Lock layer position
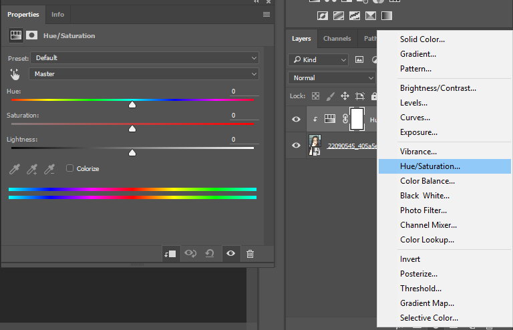The height and width of the screenshot is (330, 513). [x=345, y=96]
